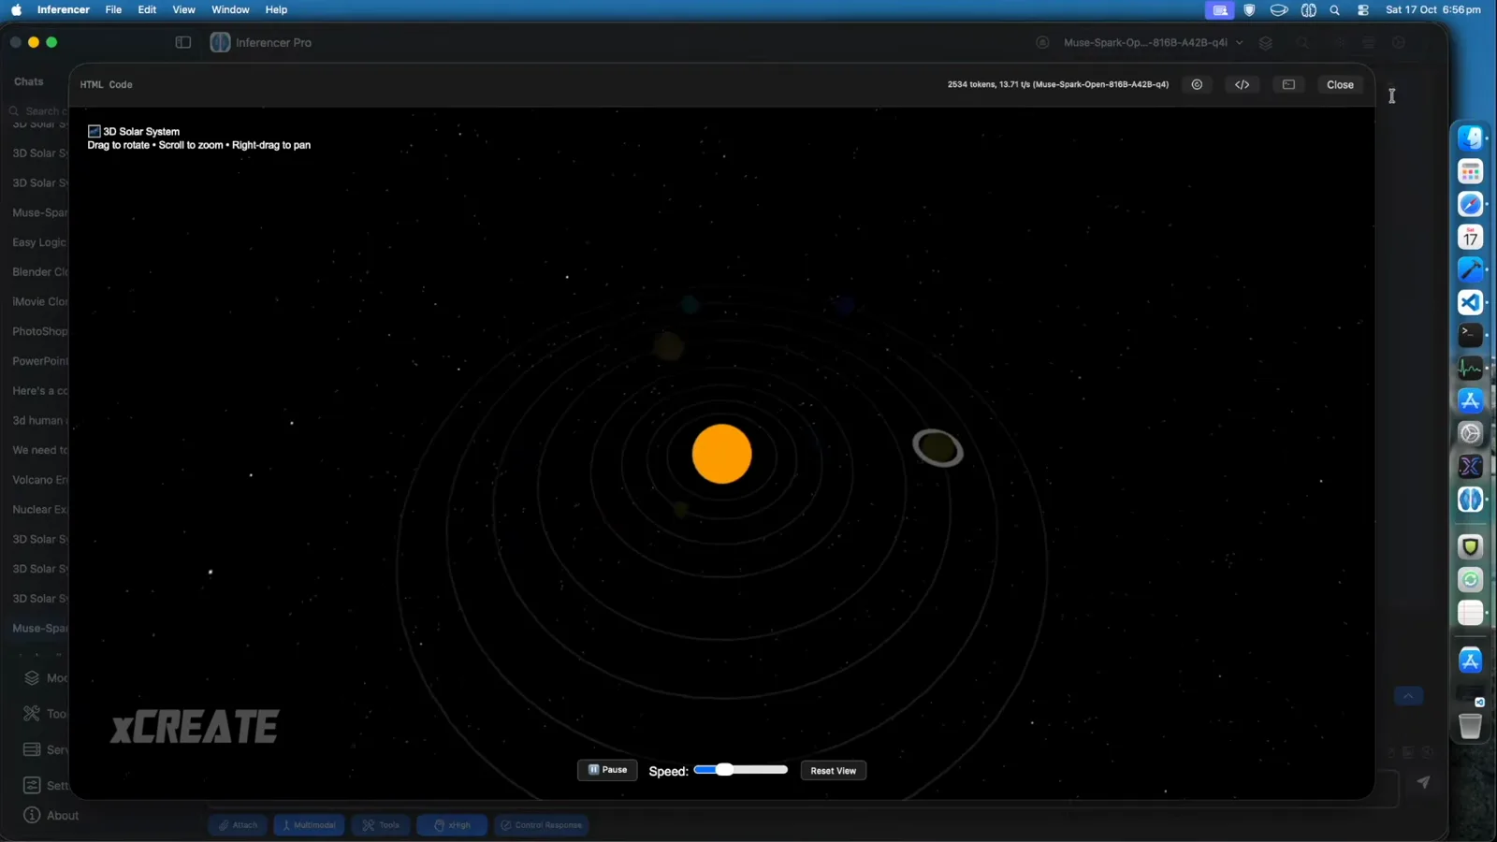This screenshot has width=1497, height=842.
Task: Click the Reset View button
Action: (x=833, y=771)
